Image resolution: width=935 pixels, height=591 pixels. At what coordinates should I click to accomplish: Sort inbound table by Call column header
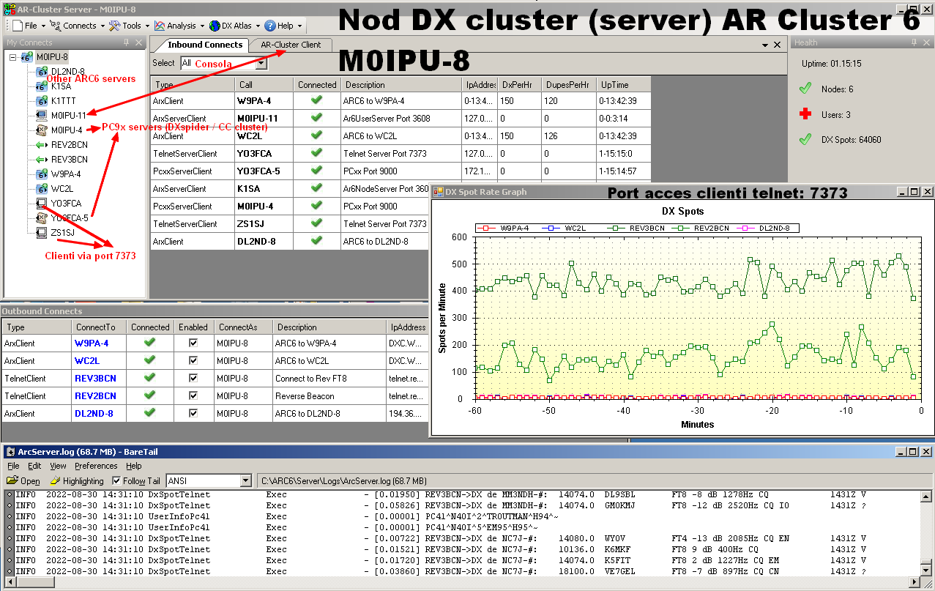coord(264,85)
